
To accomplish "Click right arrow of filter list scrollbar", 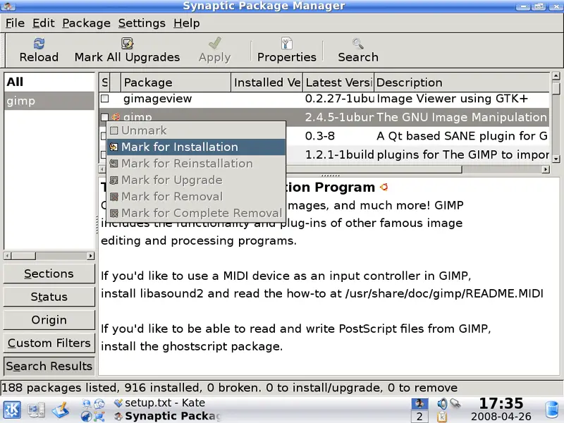I will [x=91, y=256].
